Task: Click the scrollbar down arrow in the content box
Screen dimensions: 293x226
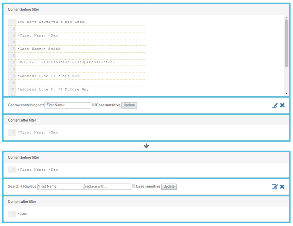Action: (287, 93)
